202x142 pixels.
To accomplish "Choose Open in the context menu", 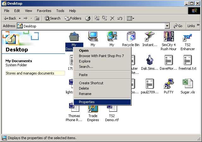I will click(102, 50).
